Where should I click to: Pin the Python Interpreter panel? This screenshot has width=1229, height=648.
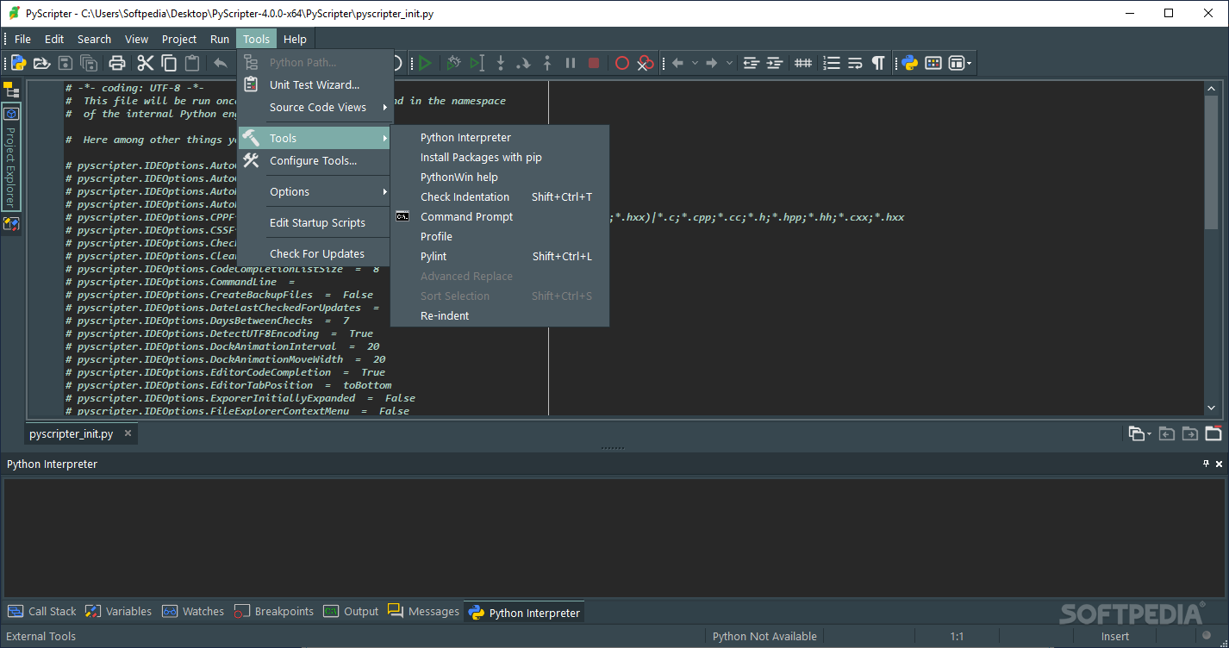pyautogui.click(x=1206, y=464)
